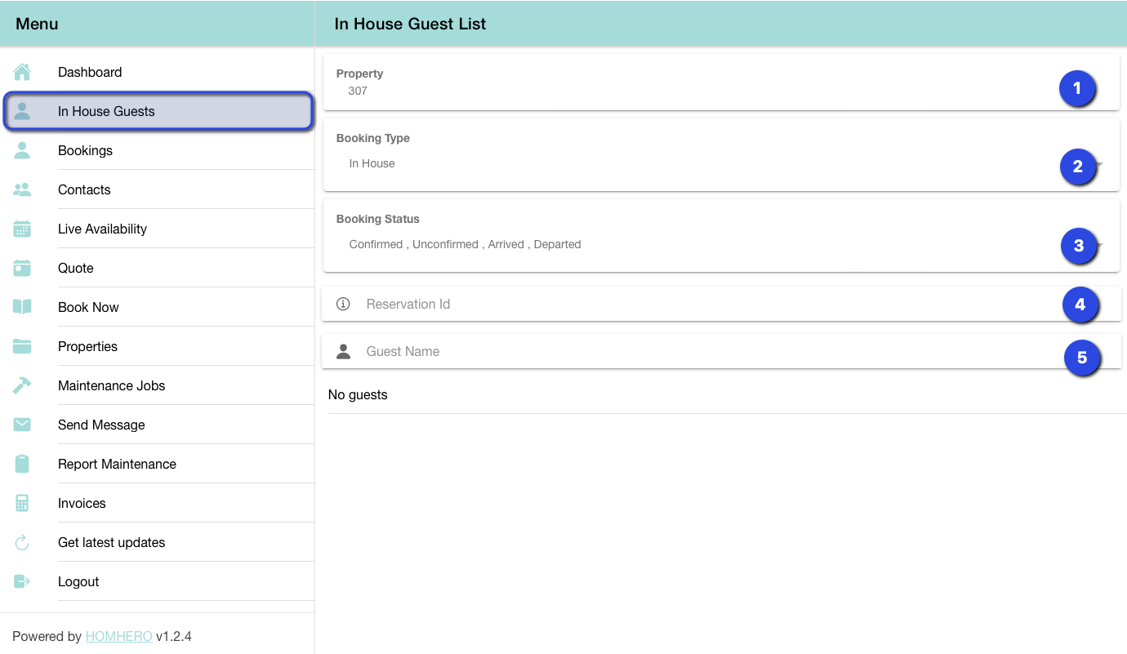Click the Maintenance Jobs hammer icon
Image resolution: width=1127 pixels, height=654 pixels.
pyautogui.click(x=22, y=385)
